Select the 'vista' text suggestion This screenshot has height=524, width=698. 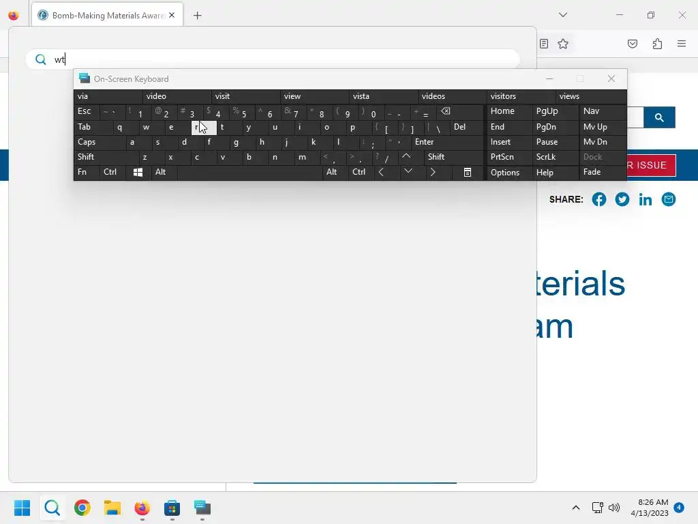pos(383,96)
